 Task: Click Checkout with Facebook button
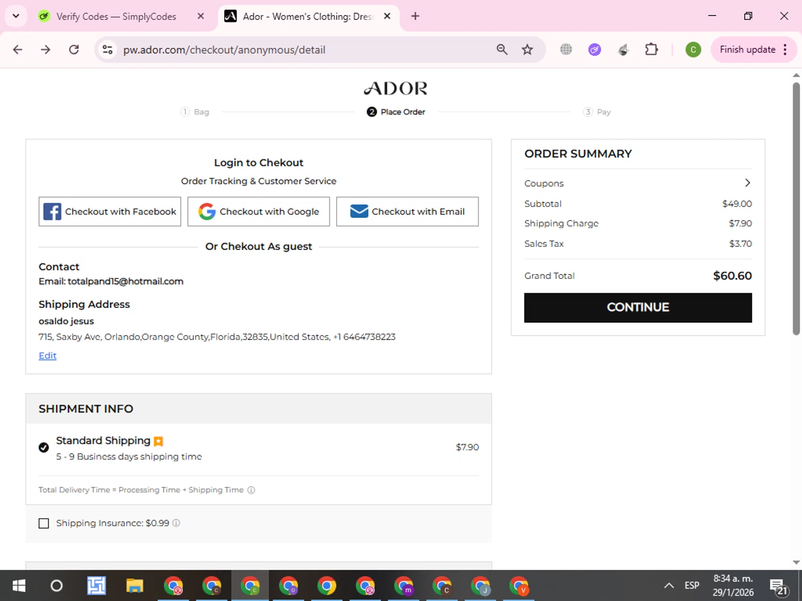pyautogui.click(x=110, y=212)
